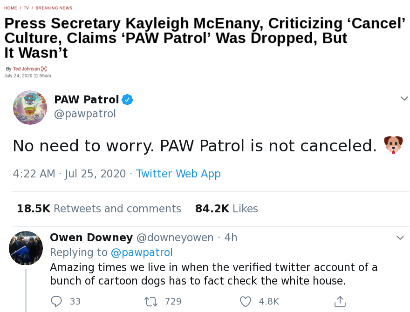
Task: Open Owen Downey's profile picture
Action: [x=26, y=248]
